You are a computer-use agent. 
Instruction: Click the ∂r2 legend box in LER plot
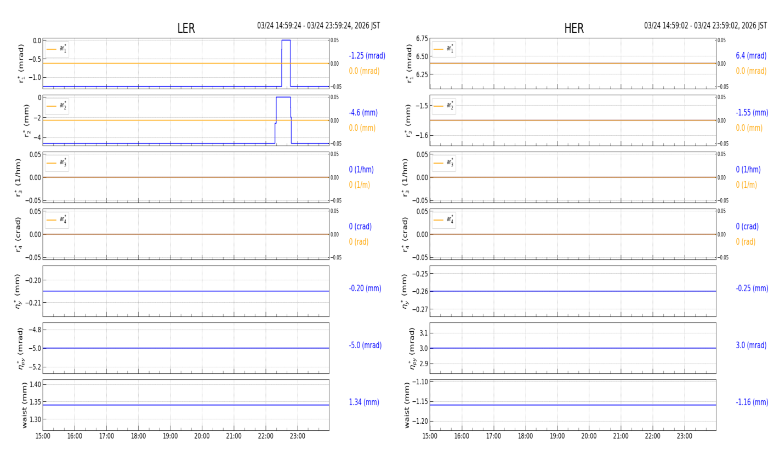(x=57, y=106)
